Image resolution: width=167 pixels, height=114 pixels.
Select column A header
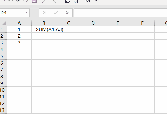click(19, 23)
